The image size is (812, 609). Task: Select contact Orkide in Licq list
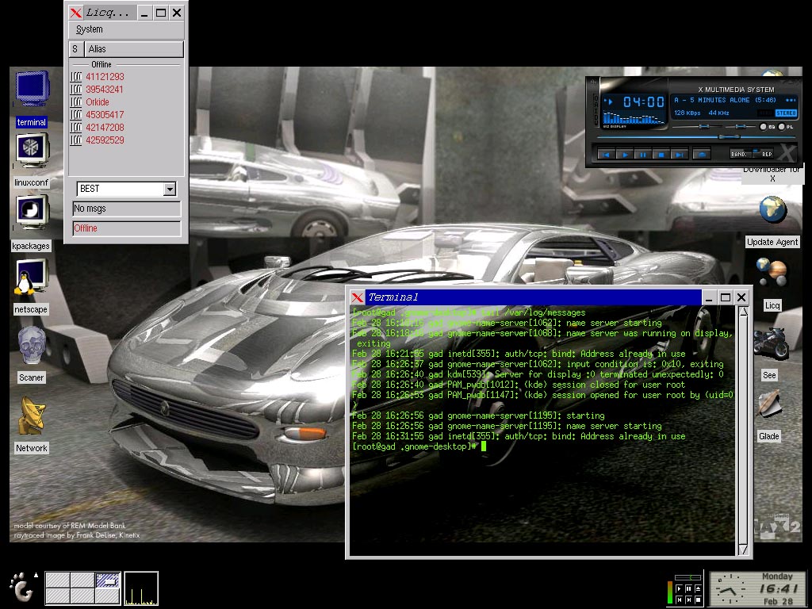98,102
